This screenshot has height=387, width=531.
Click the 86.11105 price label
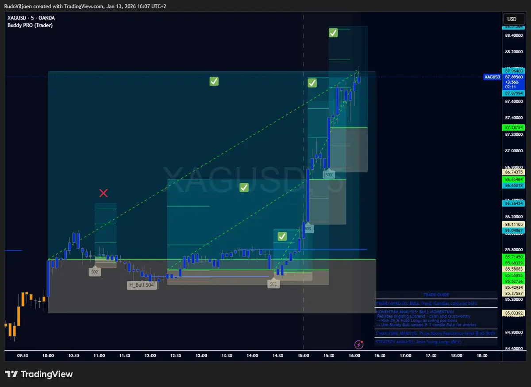513,225
